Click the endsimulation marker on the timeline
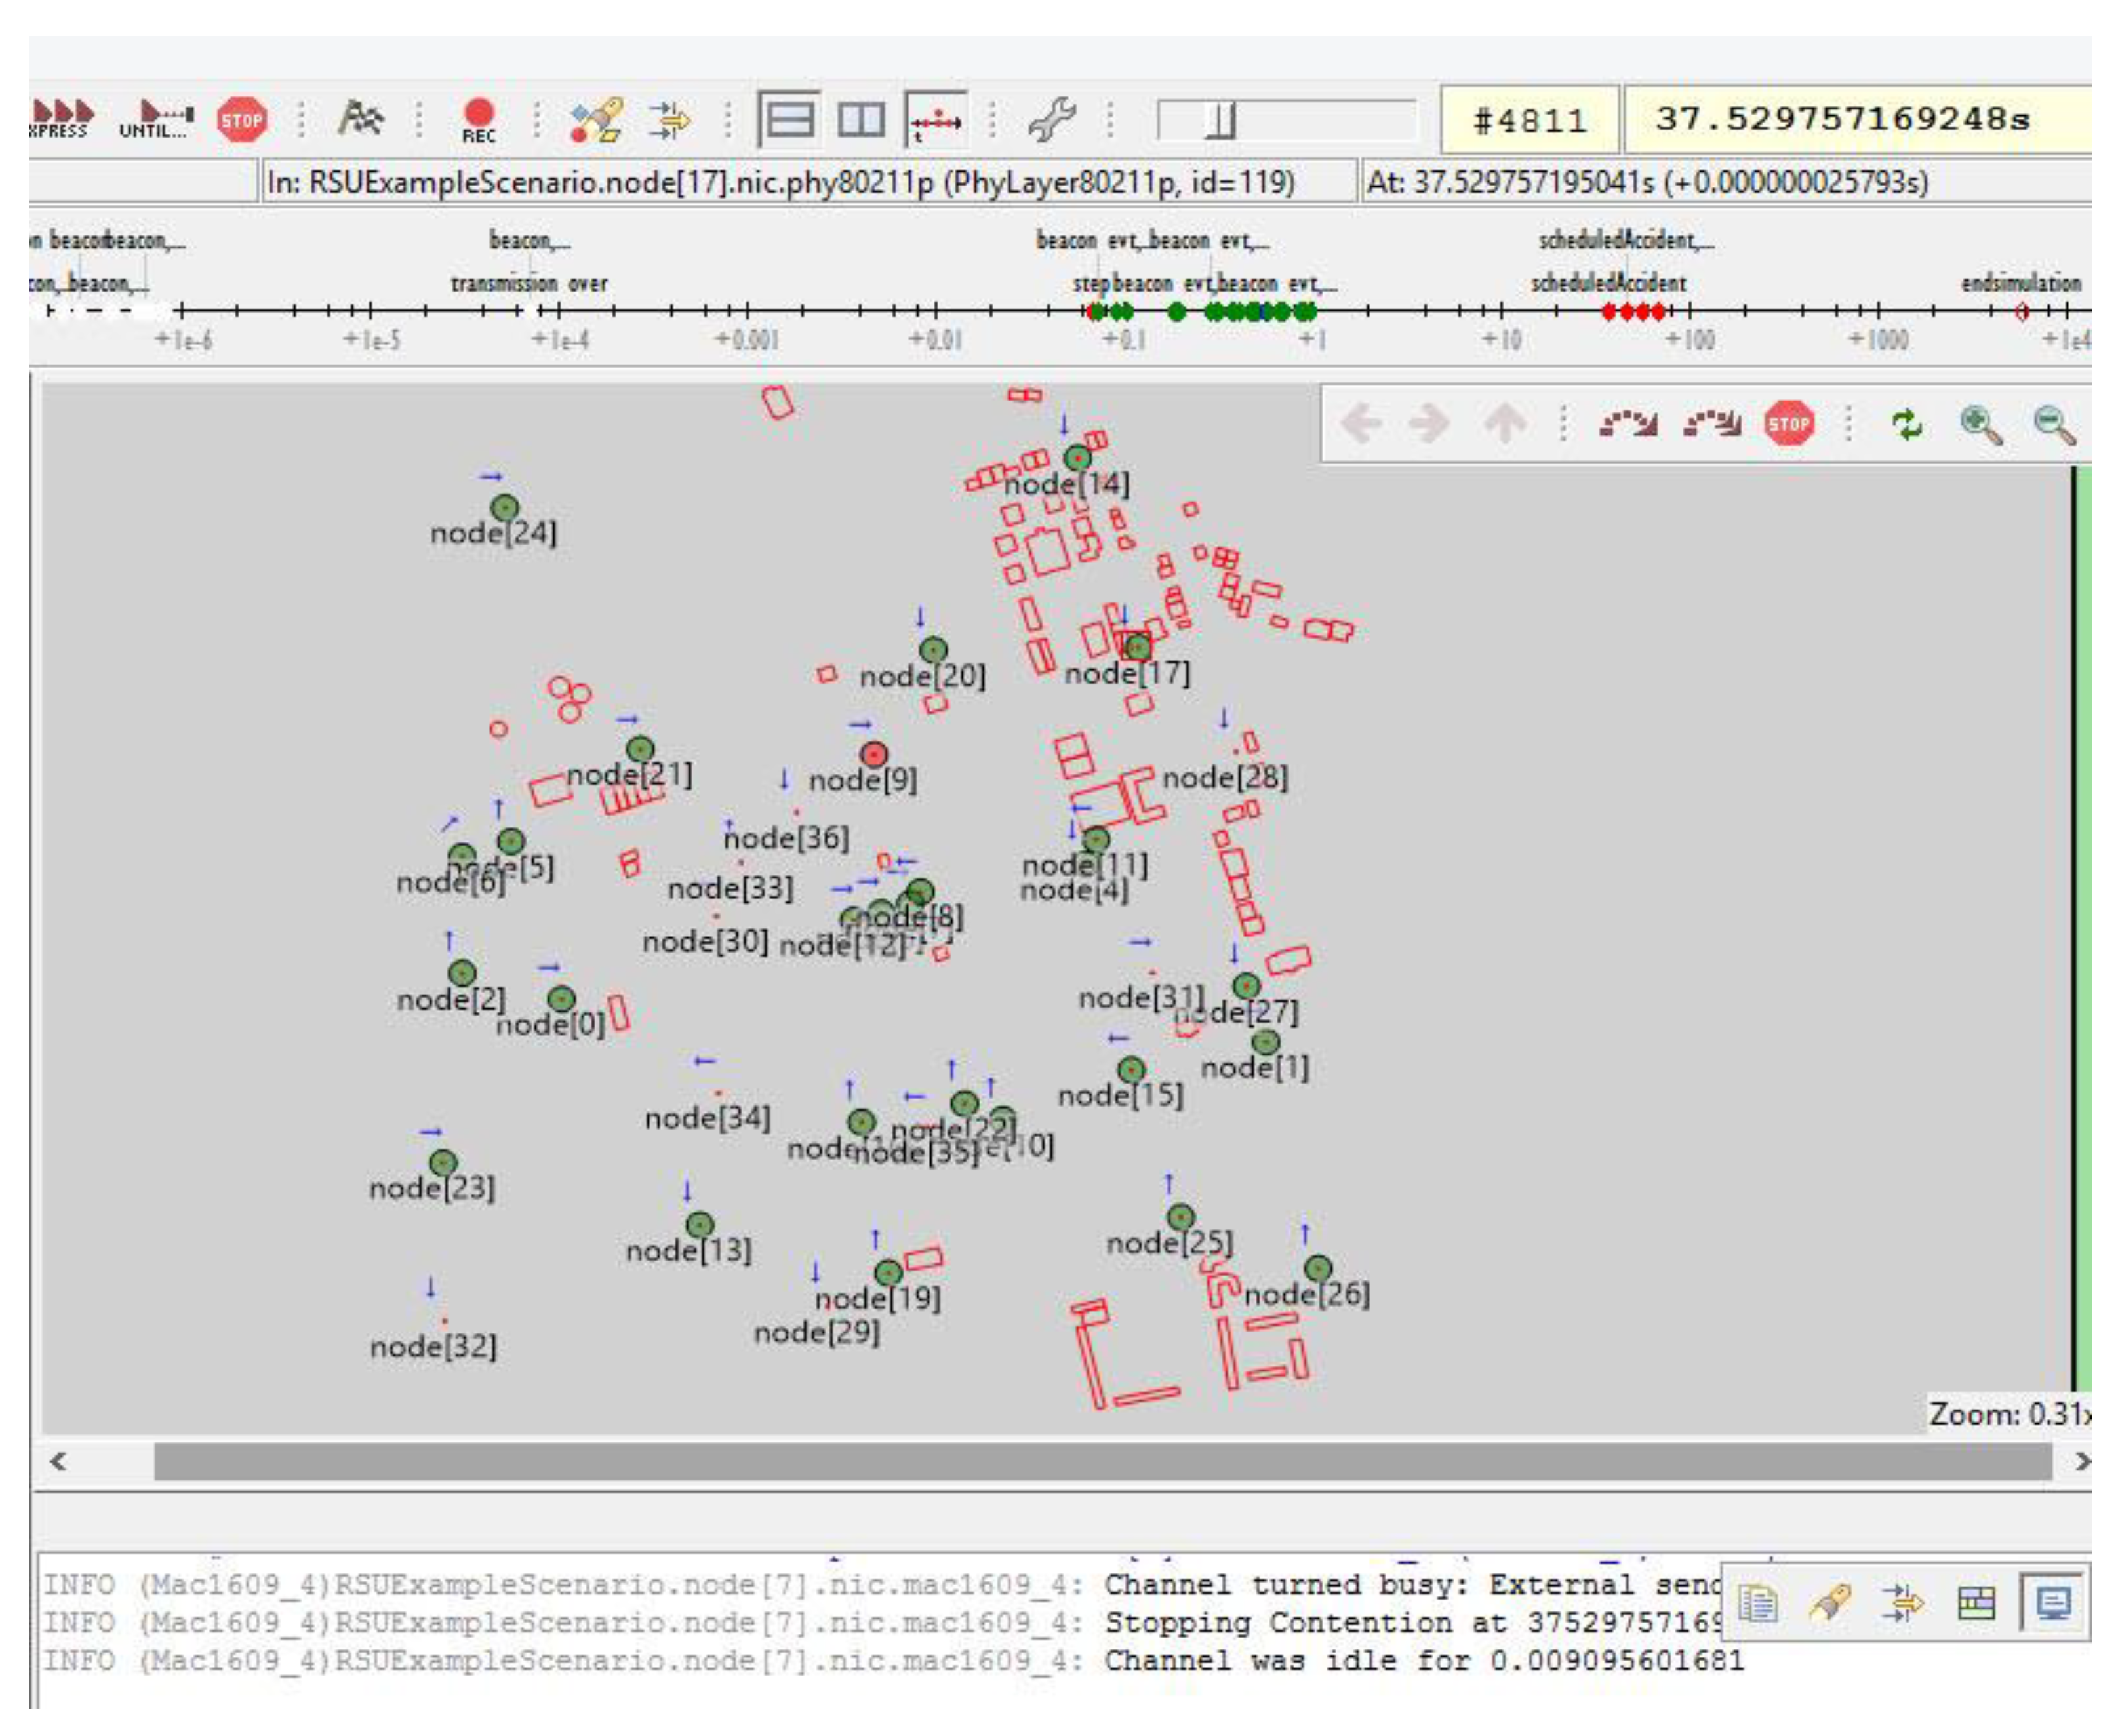 2022,312
